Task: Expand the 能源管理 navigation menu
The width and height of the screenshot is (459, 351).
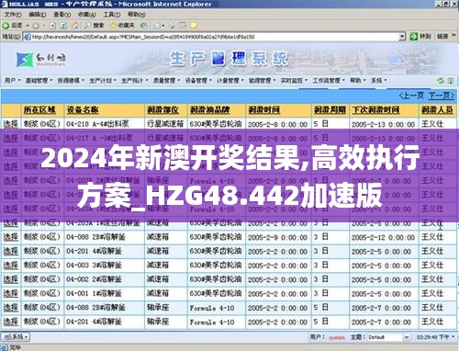Action: (262, 81)
